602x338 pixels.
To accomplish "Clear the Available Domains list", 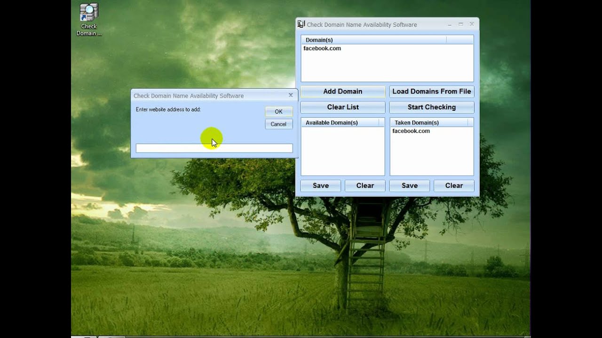I will (x=365, y=185).
